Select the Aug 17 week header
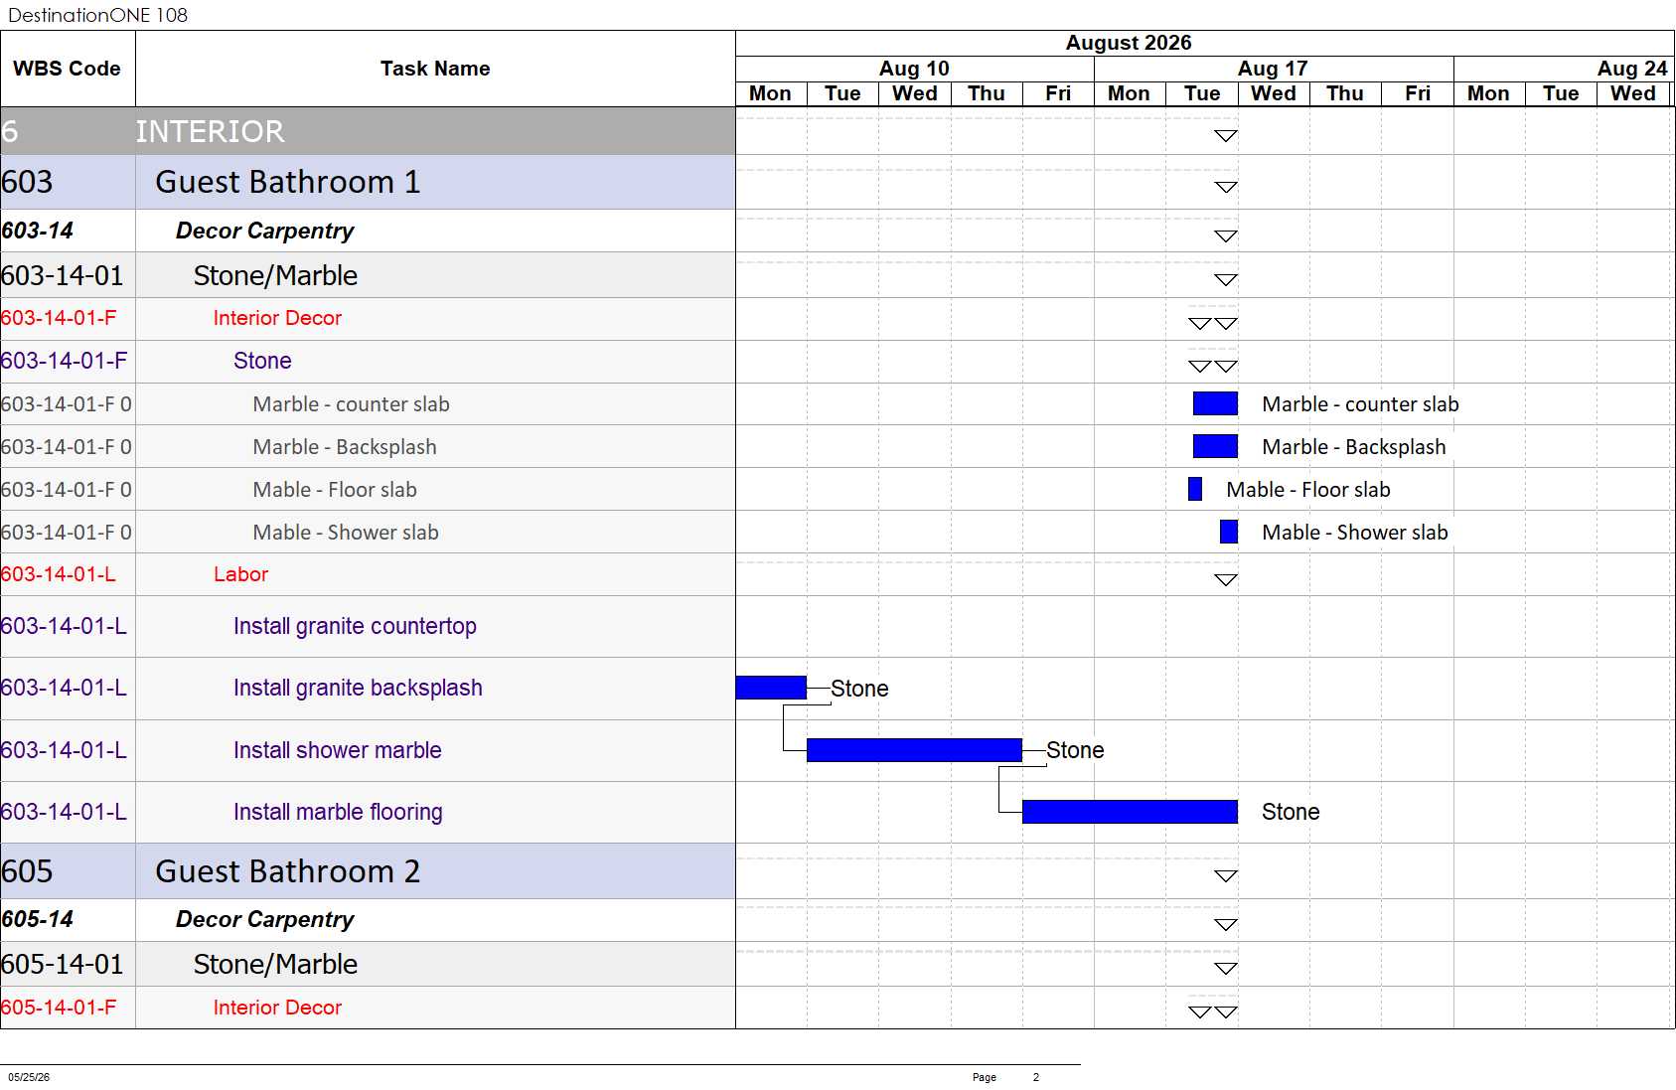1676x1090 pixels. [x=1273, y=69]
